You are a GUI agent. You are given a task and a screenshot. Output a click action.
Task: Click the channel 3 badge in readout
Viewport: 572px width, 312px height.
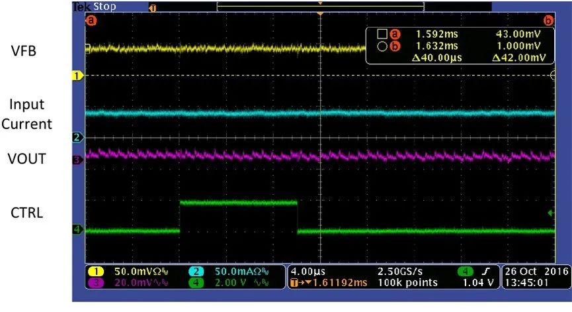tap(96, 283)
